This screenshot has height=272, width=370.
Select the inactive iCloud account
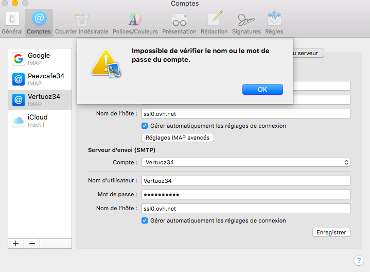click(x=40, y=121)
